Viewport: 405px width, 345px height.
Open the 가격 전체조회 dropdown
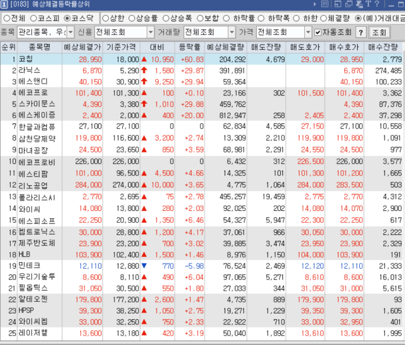(x=308, y=33)
